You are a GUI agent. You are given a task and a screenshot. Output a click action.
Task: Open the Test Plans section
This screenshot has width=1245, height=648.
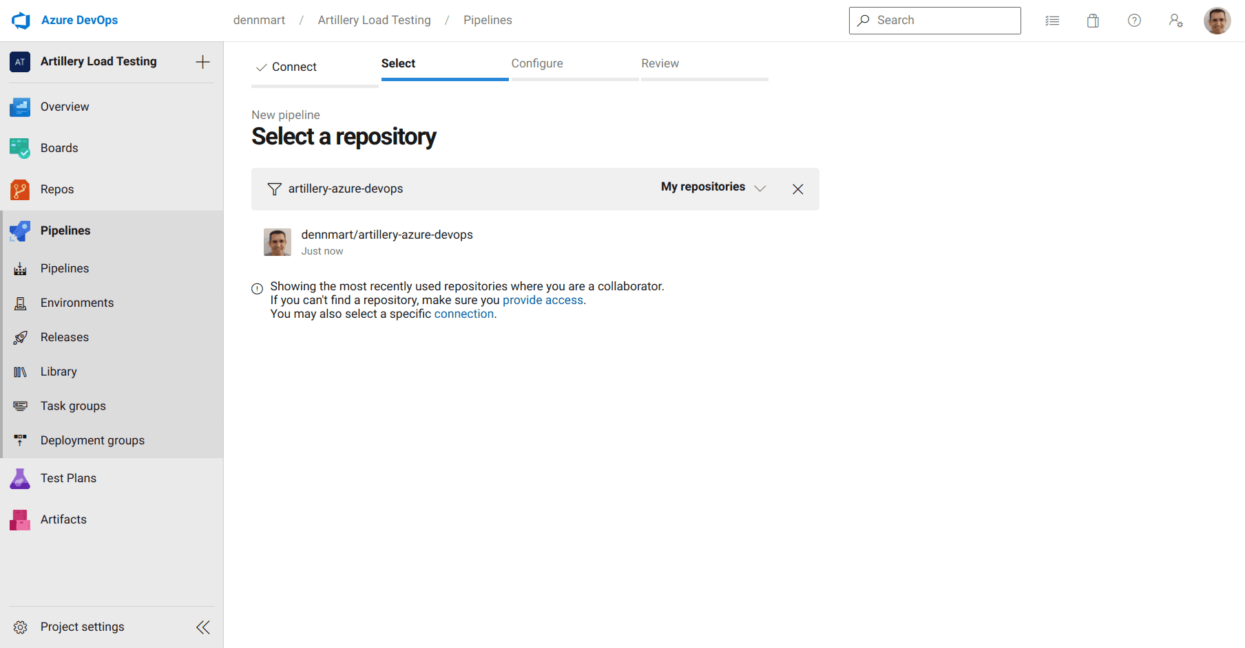(69, 478)
